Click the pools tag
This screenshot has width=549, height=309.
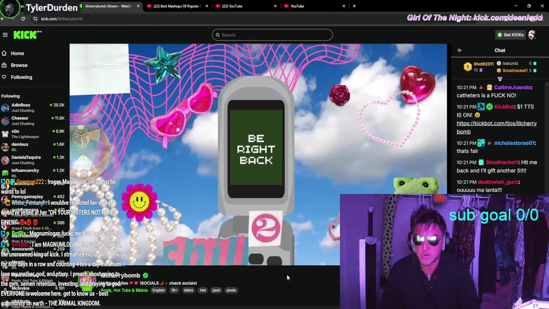[x=231, y=290]
